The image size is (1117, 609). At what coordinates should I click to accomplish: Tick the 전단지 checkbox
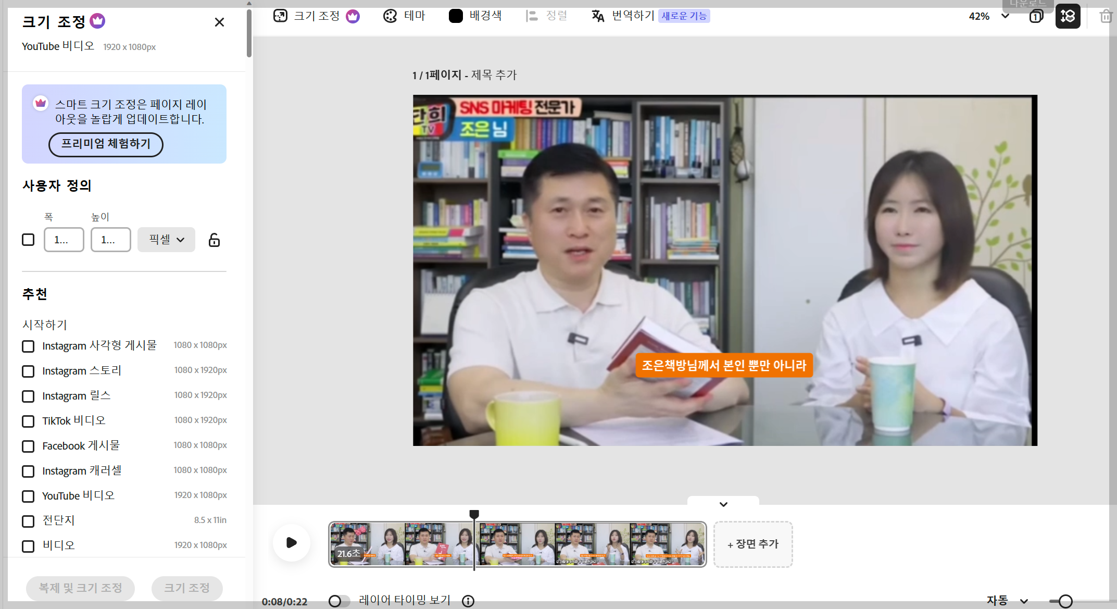28,521
